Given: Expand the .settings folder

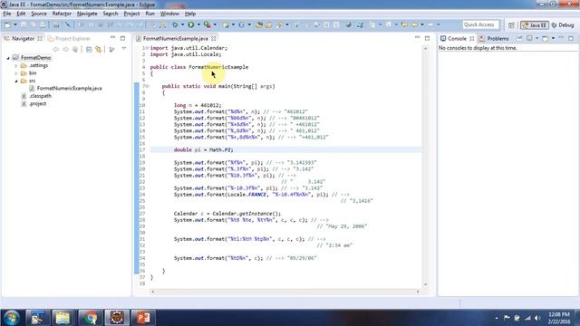Looking at the screenshot, I should point(16,66).
